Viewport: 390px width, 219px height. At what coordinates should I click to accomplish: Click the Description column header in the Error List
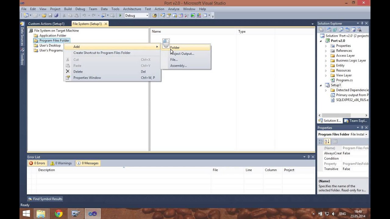tap(123, 170)
